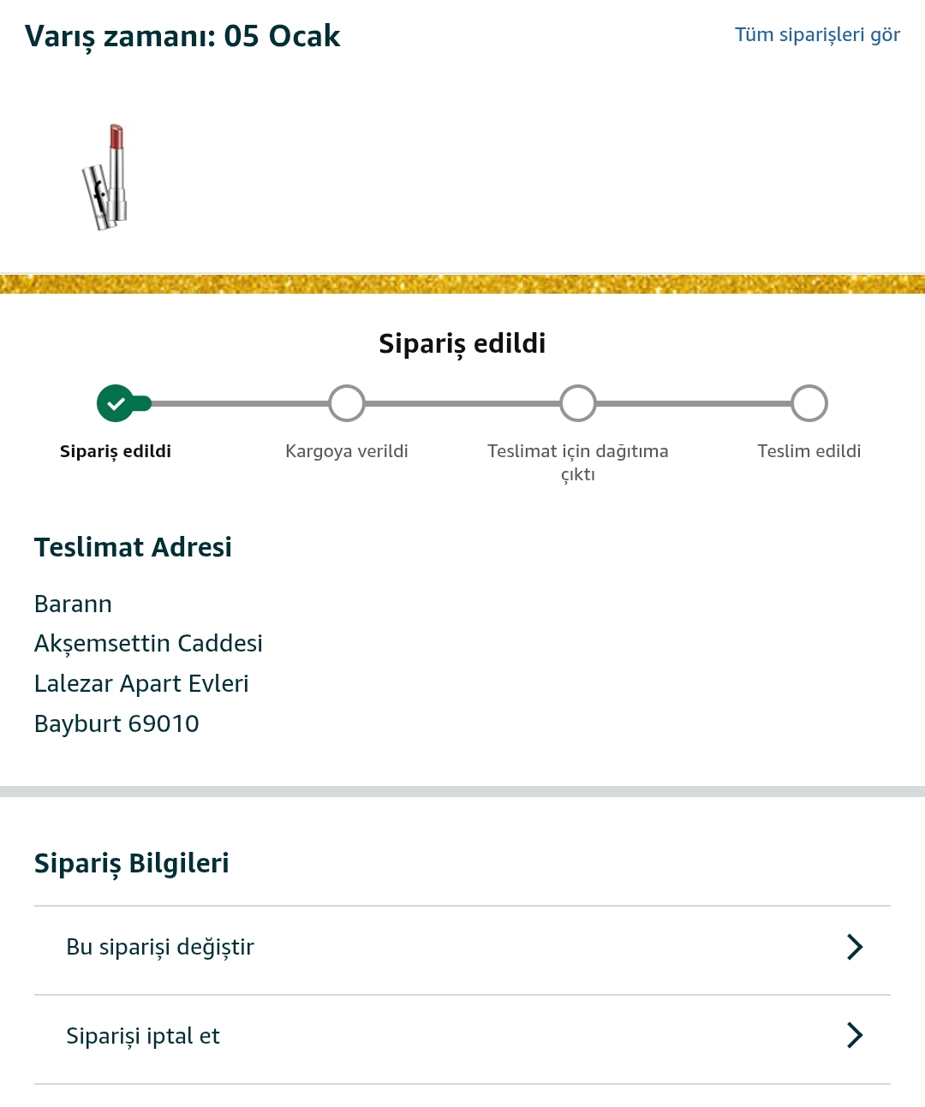The width and height of the screenshot is (925, 1107).
Task: Open the lipstick product thumbnail
Action: click(105, 177)
